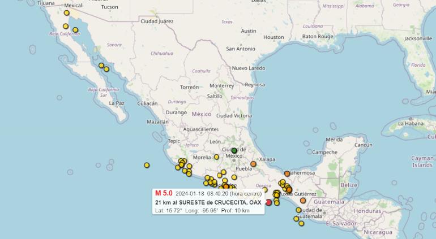The image size is (436, 239).
Task: Click the M 5.0 magnitude text in popup
Action: (x=164, y=193)
